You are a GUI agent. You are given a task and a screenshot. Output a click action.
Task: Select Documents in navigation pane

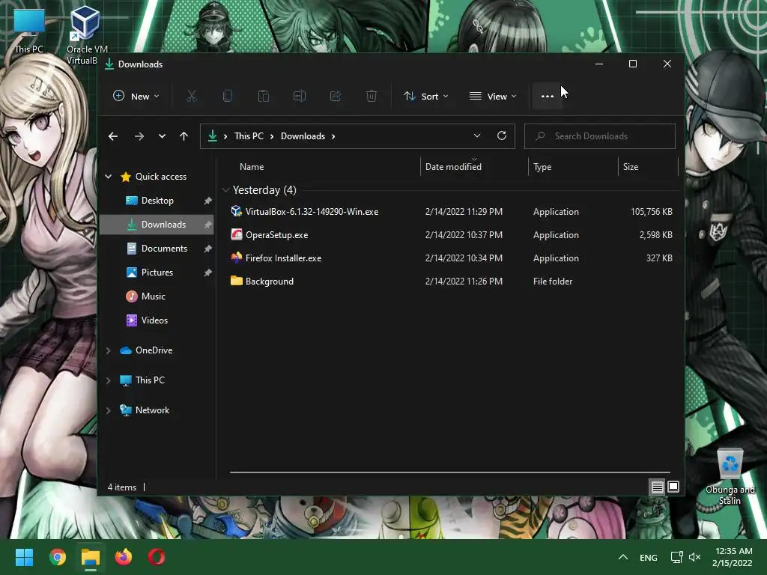tap(157, 249)
